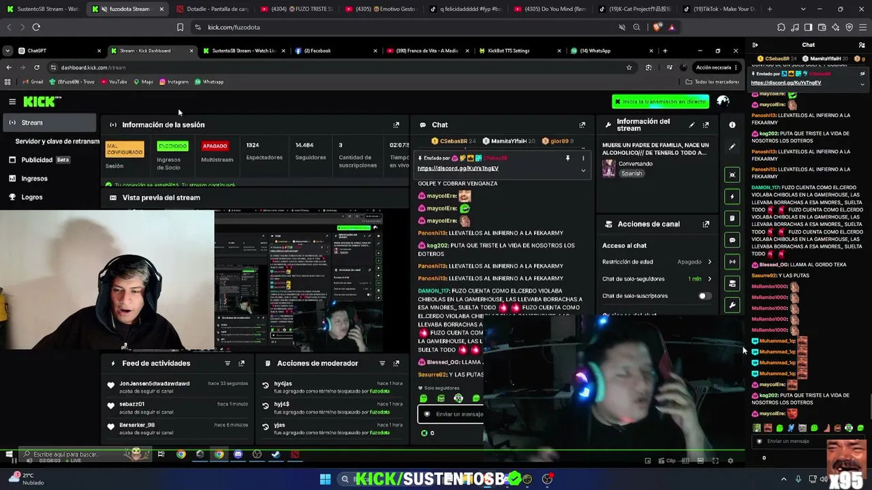Viewport: 872px width, 490px height.
Task: Open new tab in the outer browser
Action: click(770, 9)
